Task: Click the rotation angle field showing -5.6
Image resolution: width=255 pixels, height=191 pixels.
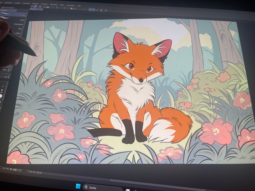Action: [x=16, y=170]
